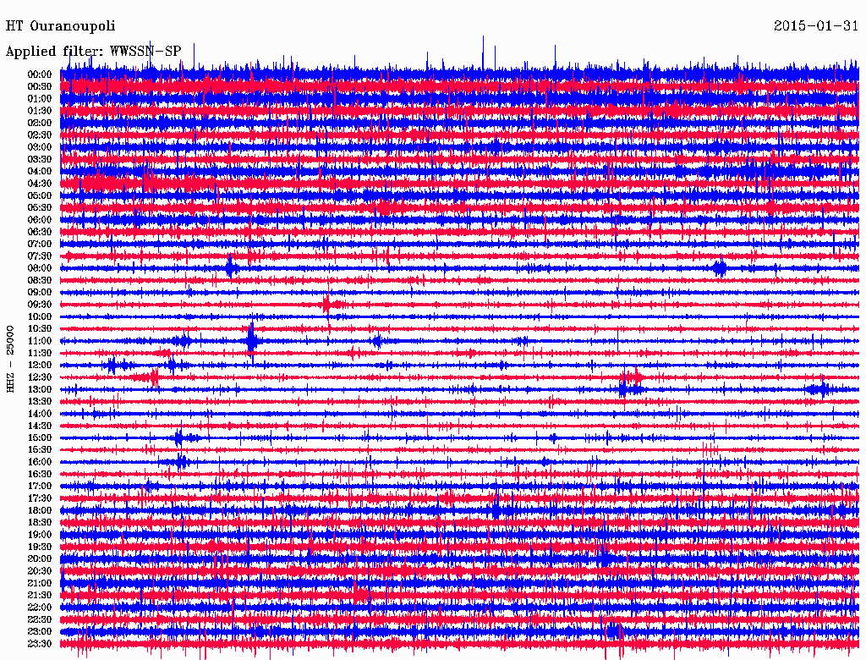Select the 21:00 time label
Image resolution: width=866 pixels, height=660 pixels.
pos(40,584)
